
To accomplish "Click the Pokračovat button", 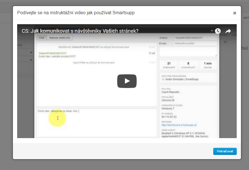I will pos(225,151).
